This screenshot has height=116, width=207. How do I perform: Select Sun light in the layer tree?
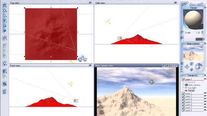[x=192, y=88]
